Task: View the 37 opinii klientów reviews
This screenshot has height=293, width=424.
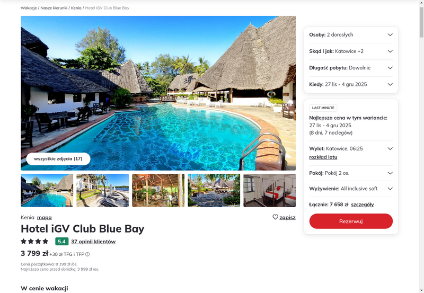Action: 93,242
